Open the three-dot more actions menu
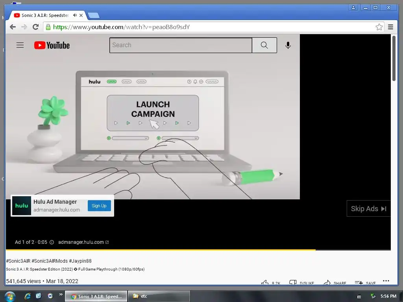 (x=386, y=281)
